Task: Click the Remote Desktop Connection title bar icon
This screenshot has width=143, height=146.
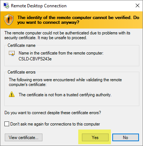Action: click(x=6, y=5)
